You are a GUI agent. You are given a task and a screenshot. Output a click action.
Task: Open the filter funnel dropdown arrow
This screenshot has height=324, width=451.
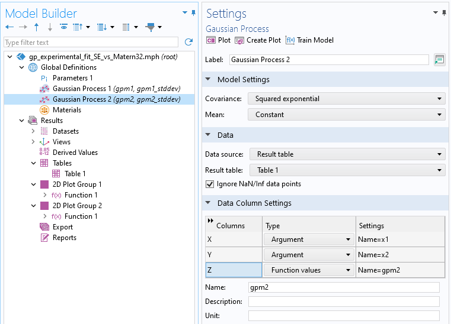[x=159, y=27]
